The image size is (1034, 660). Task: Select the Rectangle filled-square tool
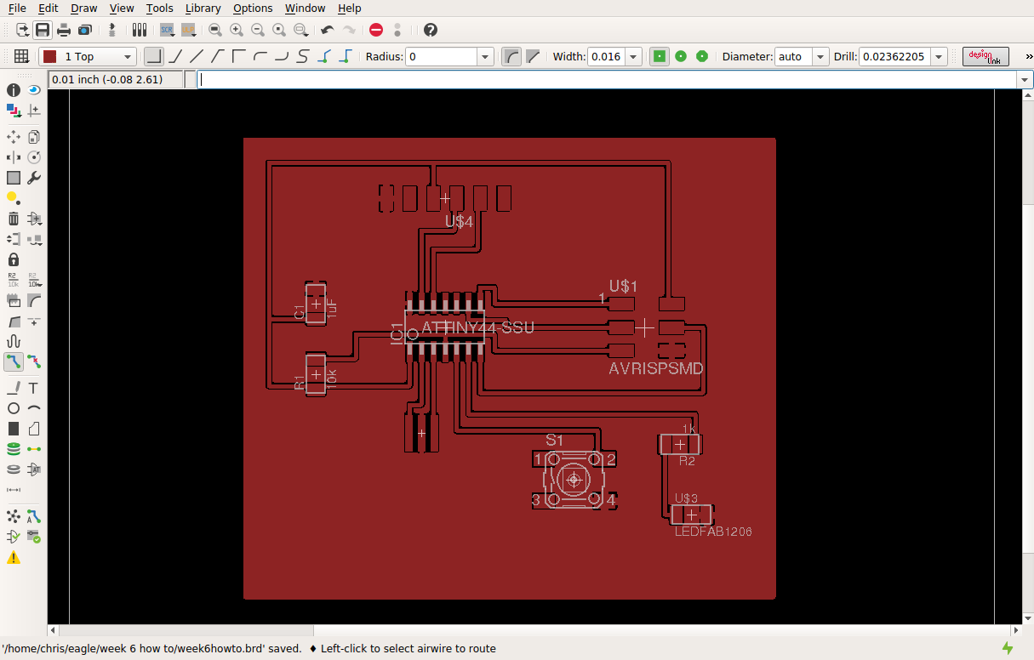pos(14,429)
